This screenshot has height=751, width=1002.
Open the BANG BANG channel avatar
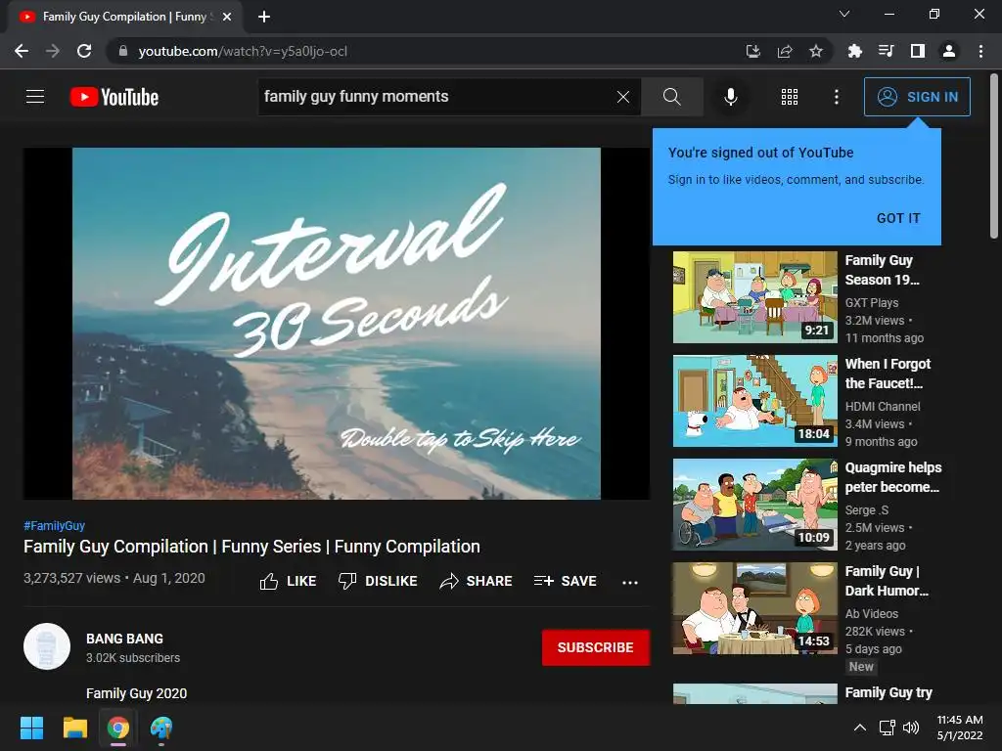[x=47, y=646]
